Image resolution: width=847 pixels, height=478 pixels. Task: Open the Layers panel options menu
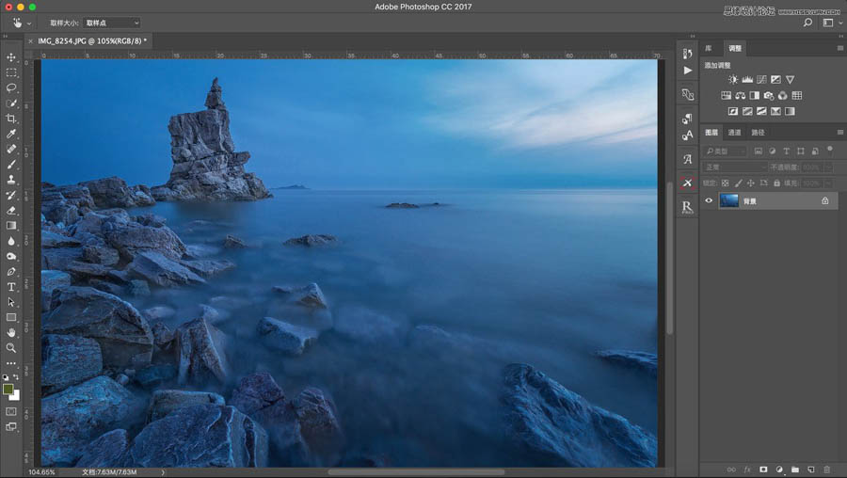[840, 133]
